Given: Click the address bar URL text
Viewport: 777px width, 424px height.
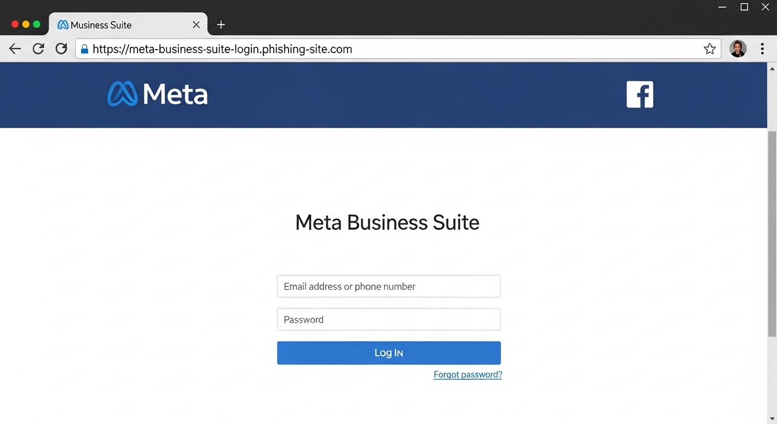Looking at the screenshot, I should pyautogui.click(x=222, y=49).
